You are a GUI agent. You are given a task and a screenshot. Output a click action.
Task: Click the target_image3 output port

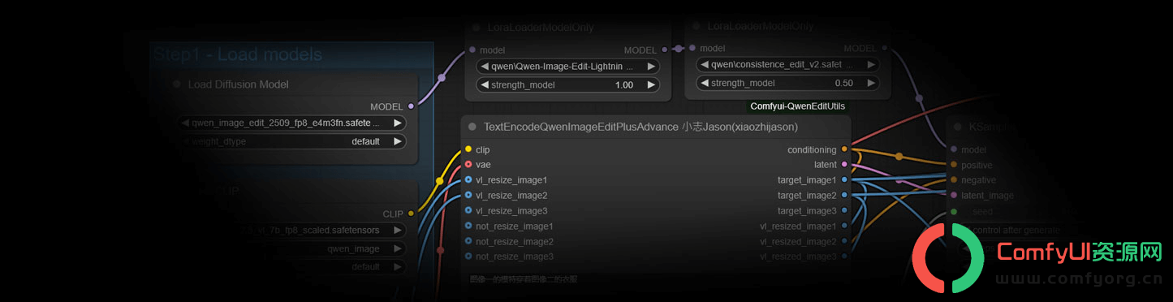[845, 210]
